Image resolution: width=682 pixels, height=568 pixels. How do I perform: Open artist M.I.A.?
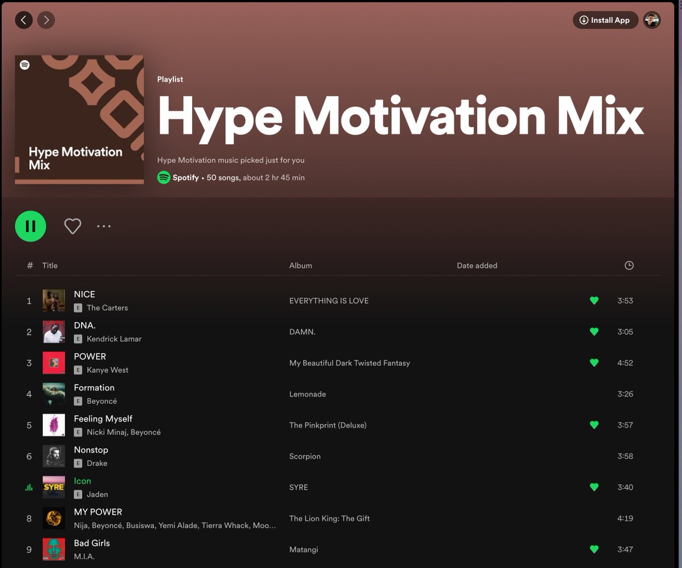84,557
